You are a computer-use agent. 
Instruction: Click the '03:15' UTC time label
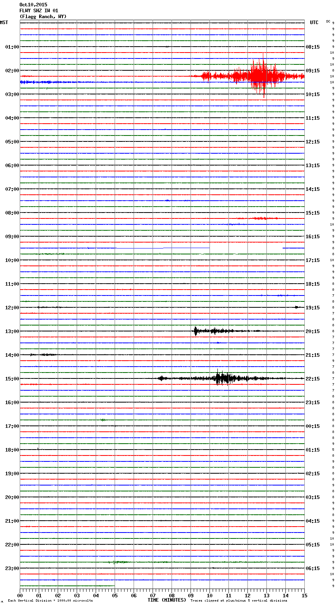click(313, 497)
